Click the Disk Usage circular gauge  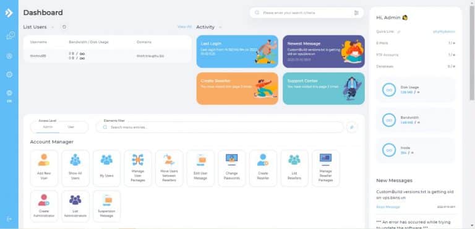pyautogui.click(x=389, y=90)
